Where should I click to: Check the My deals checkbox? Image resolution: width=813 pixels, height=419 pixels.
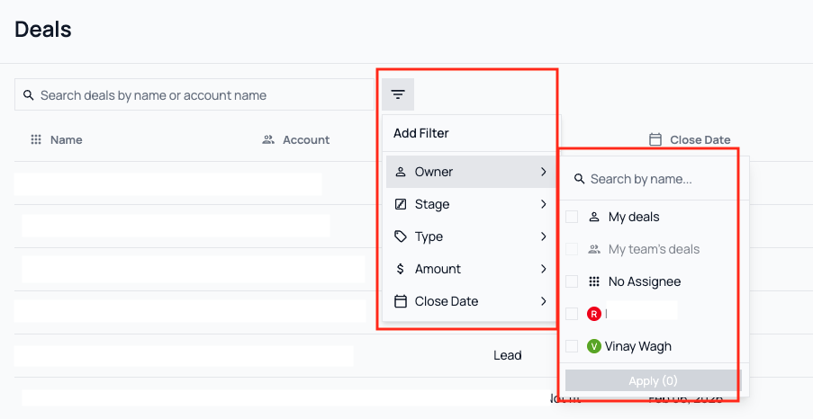(x=572, y=217)
